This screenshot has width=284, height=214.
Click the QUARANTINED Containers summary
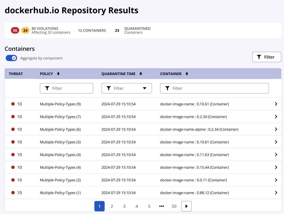click(137, 30)
